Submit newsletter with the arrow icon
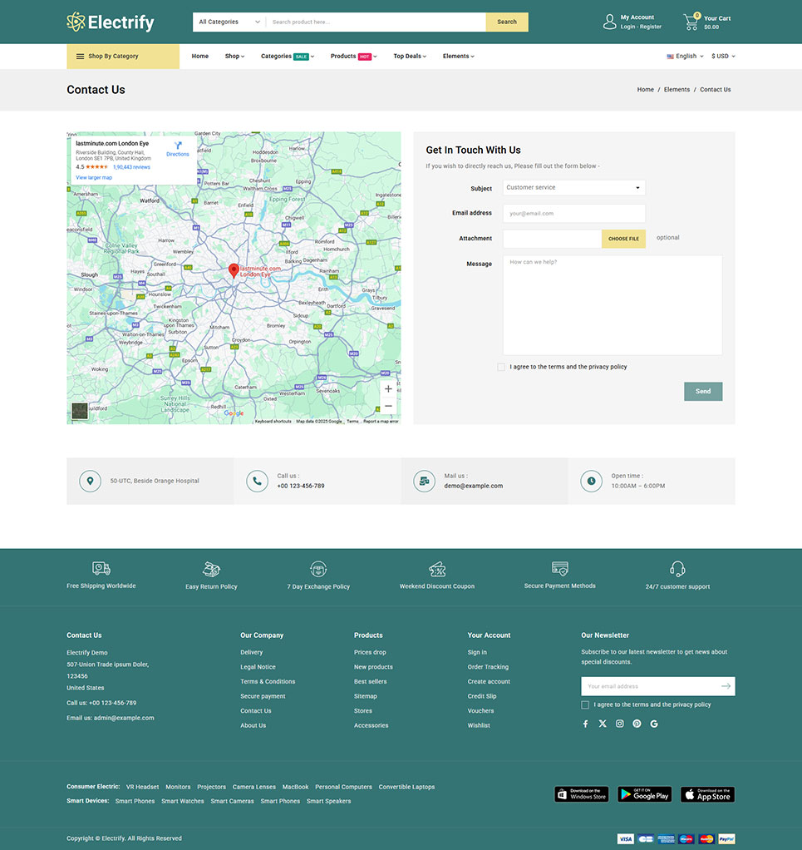Screen dimensions: 802x850 pyautogui.click(x=726, y=686)
